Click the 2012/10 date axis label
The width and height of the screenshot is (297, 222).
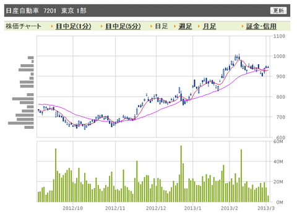pos(73,208)
